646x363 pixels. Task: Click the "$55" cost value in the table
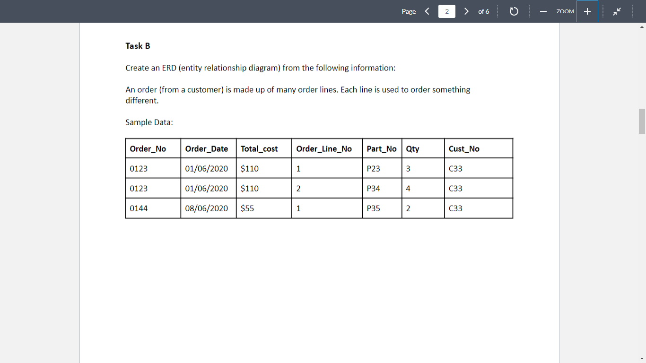coord(246,208)
